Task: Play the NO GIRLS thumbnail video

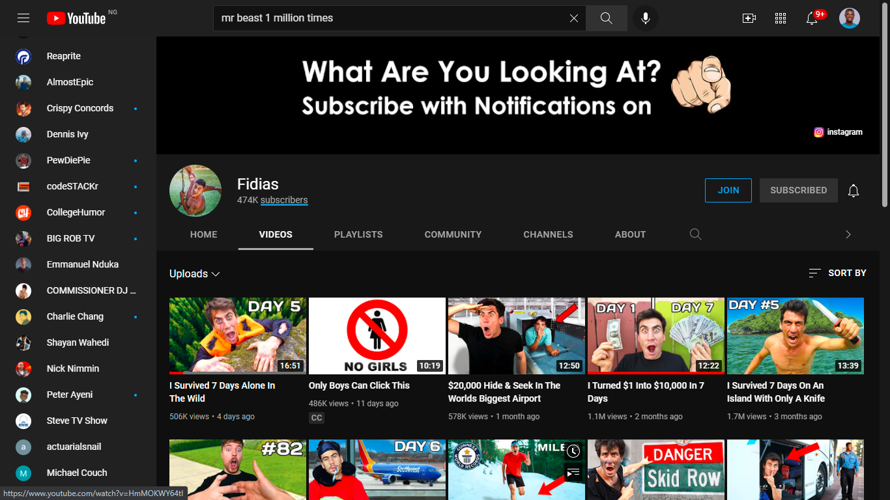Action: [377, 336]
